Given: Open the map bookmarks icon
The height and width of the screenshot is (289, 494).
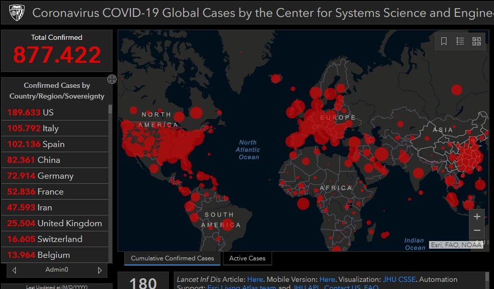Looking at the screenshot, I should (x=444, y=41).
